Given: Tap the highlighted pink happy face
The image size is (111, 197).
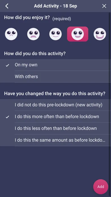Looking at the screenshot, I should click(78, 34).
